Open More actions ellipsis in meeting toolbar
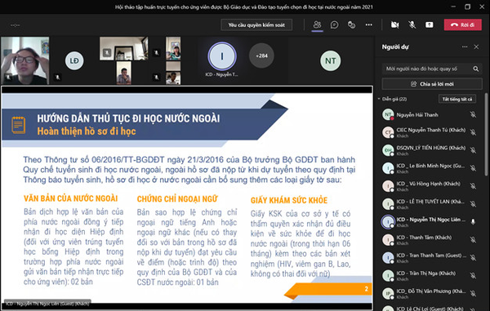 [369, 24]
